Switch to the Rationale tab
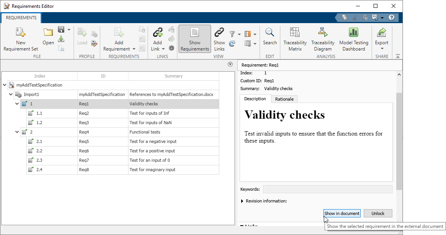 pyautogui.click(x=284, y=99)
